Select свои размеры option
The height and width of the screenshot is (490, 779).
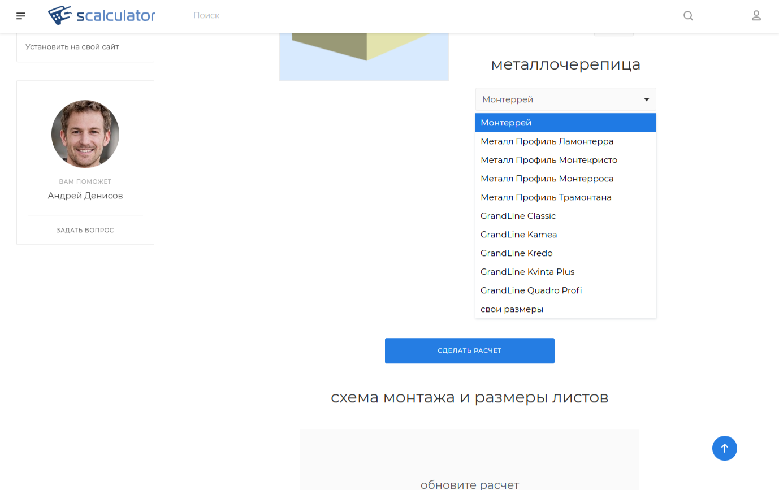pyautogui.click(x=566, y=309)
